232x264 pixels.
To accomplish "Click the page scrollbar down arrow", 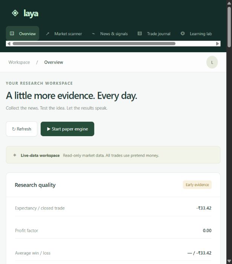I will (229, 261).
